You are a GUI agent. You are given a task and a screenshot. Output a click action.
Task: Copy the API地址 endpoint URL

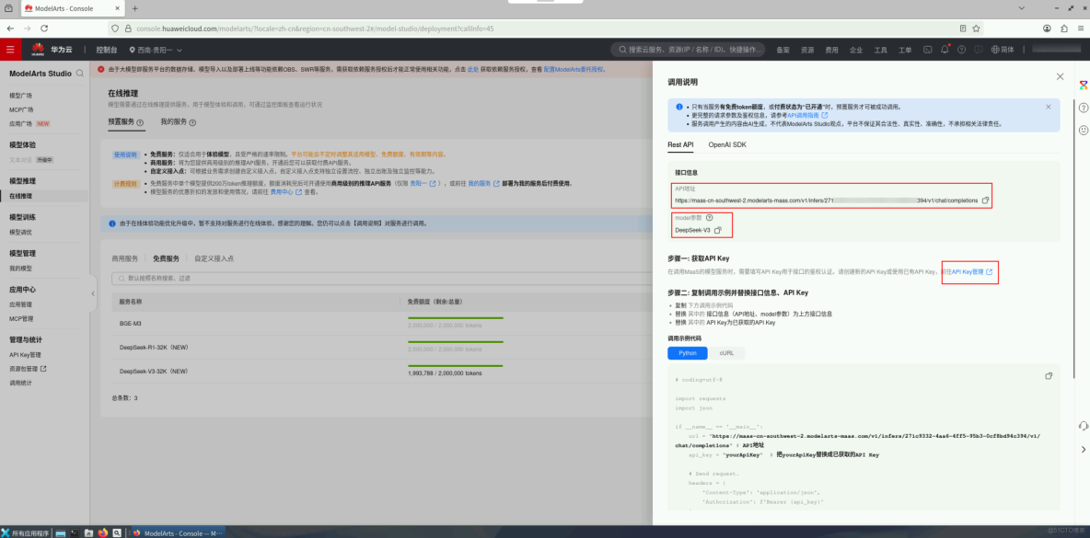[983, 200]
